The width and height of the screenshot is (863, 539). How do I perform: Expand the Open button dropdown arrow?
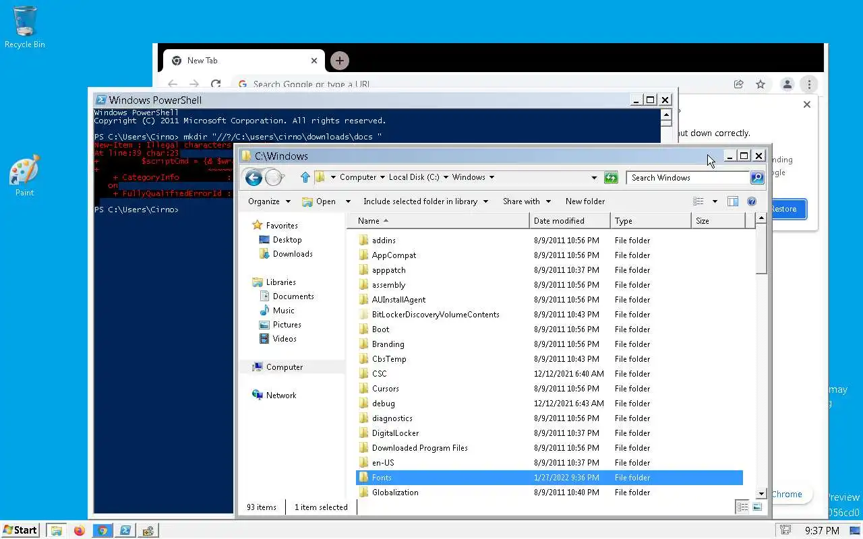coord(348,201)
